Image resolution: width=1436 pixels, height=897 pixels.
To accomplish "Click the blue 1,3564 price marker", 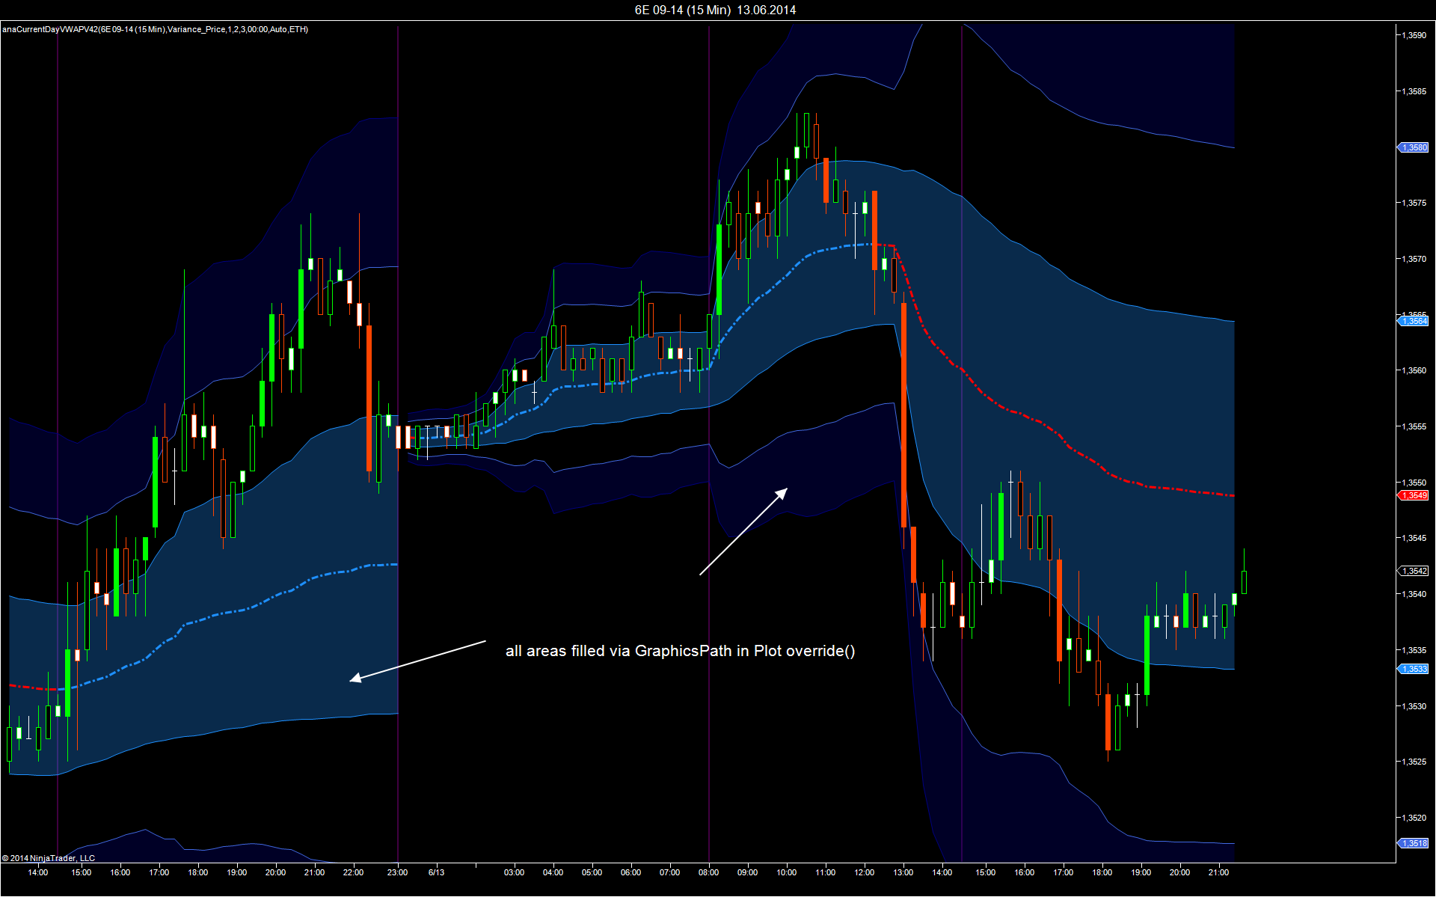I will pyautogui.click(x=1414, y=321).
